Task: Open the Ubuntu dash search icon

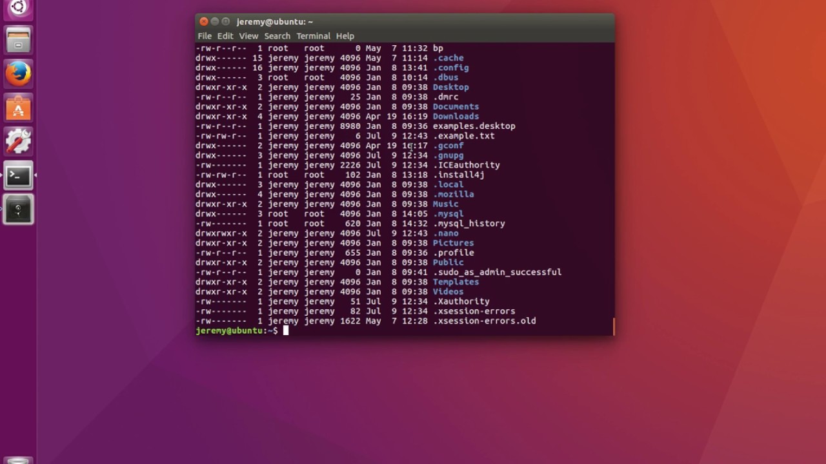Action: (x=18, y=8)
